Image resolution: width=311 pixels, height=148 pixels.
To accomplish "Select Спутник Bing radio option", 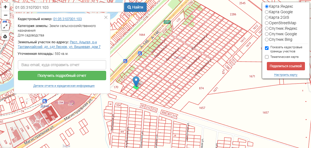I will point(267,39).
